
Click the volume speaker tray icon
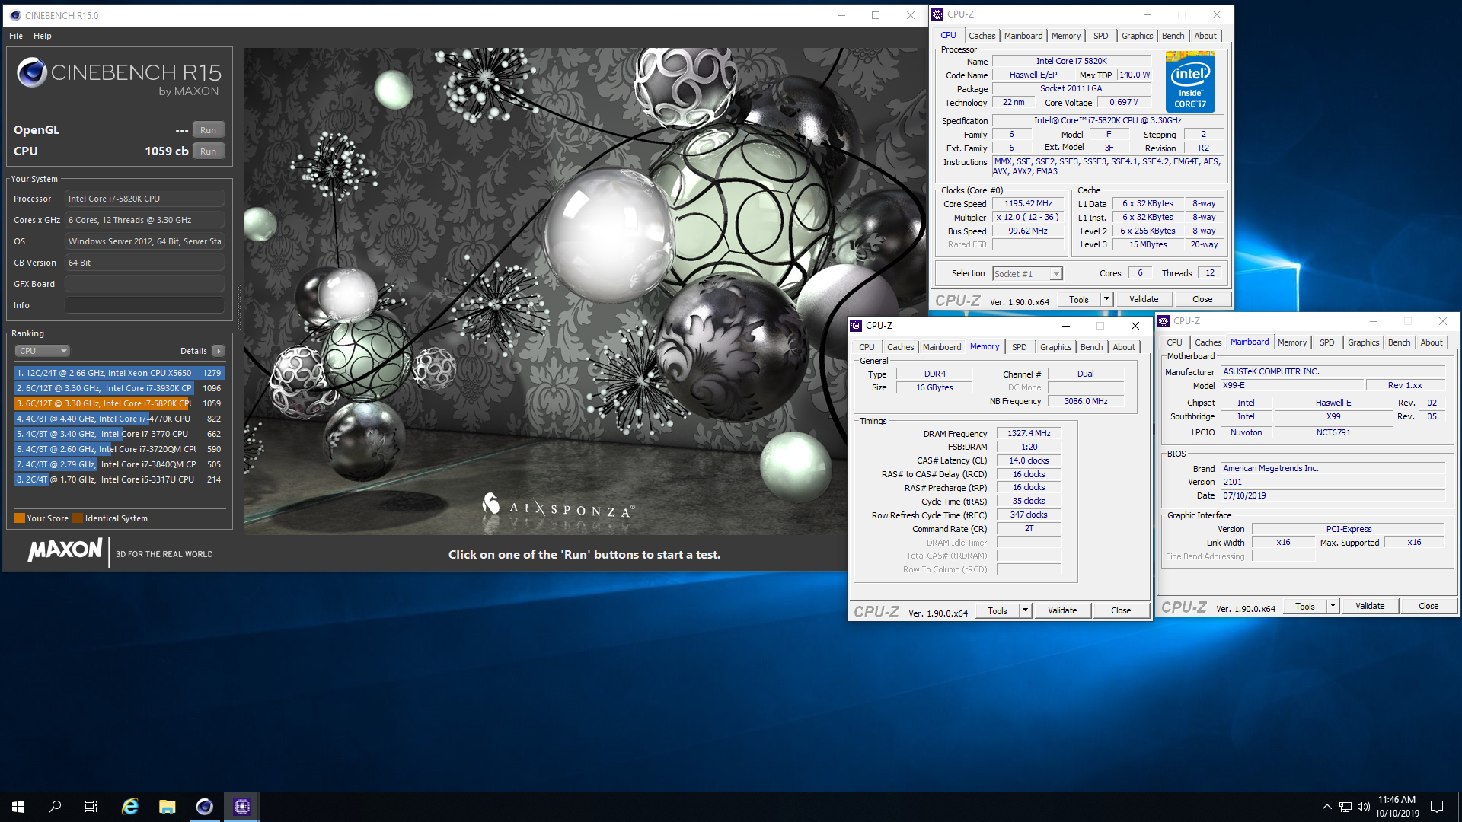click(x=1363, y=807)
